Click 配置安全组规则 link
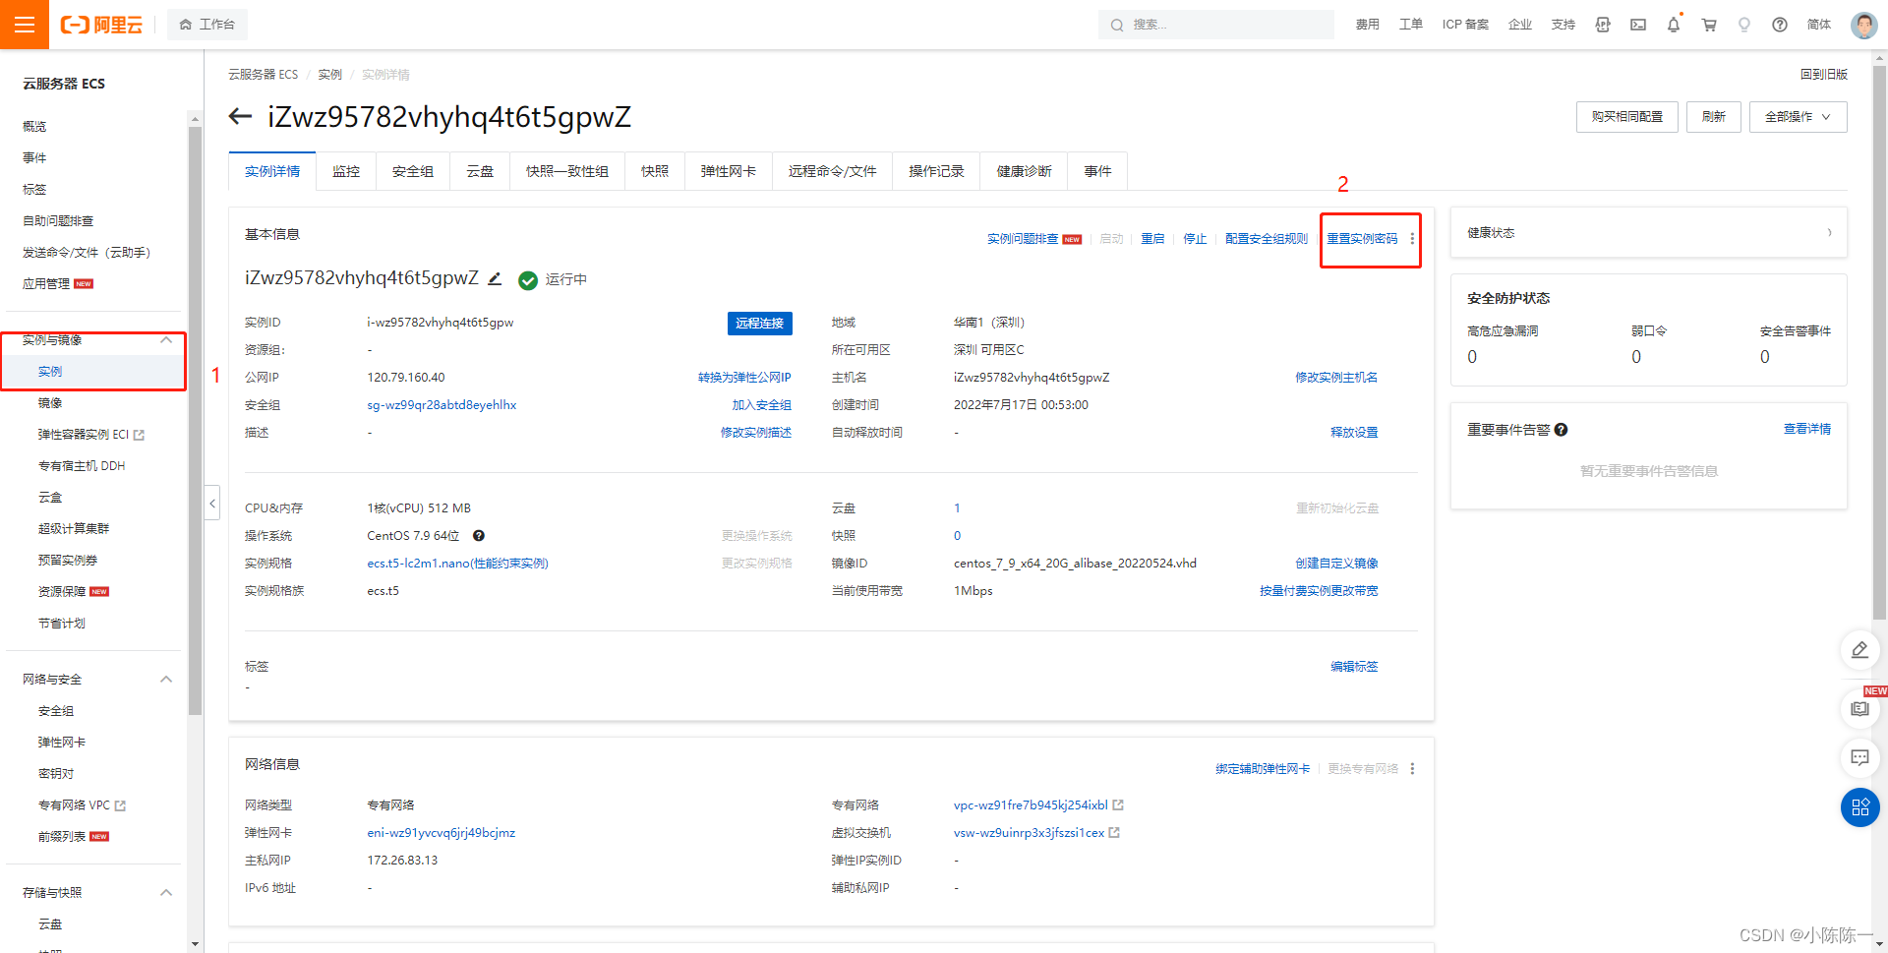This screenshot has height=953, width=1888. (1267, 239)
